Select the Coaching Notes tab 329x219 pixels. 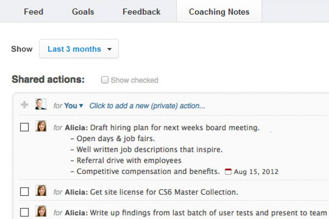[x=219, y=12]
